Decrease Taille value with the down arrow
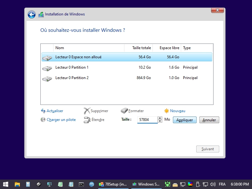 click(160, 121)
